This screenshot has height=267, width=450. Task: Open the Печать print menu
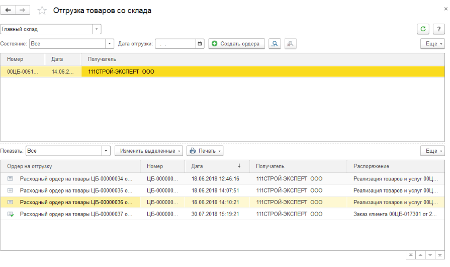click(x=205, y=151)
